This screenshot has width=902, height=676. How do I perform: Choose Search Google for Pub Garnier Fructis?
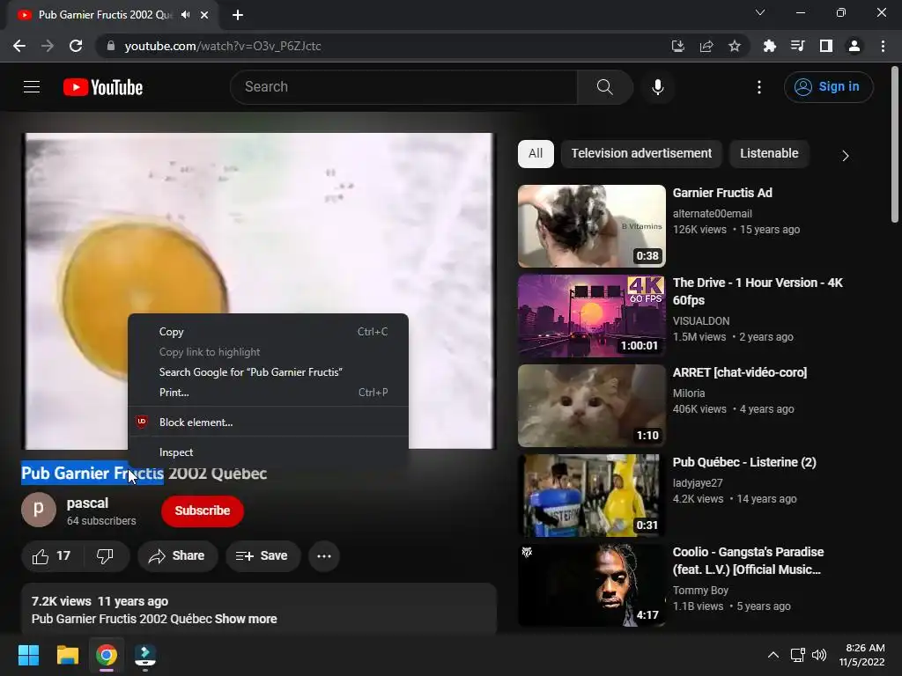(x=268, y=372)
